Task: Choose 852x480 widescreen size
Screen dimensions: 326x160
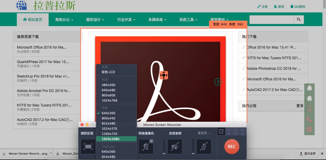Action: pos(116,123)
